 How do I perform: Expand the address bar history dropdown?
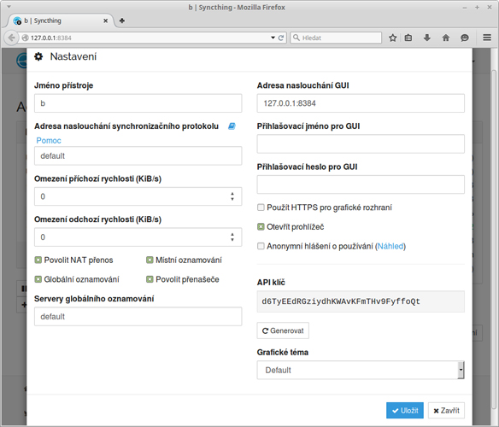(273, 38)
